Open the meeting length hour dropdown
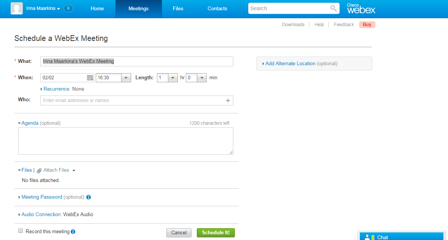The image size is (448, 240). pos(173,77)
